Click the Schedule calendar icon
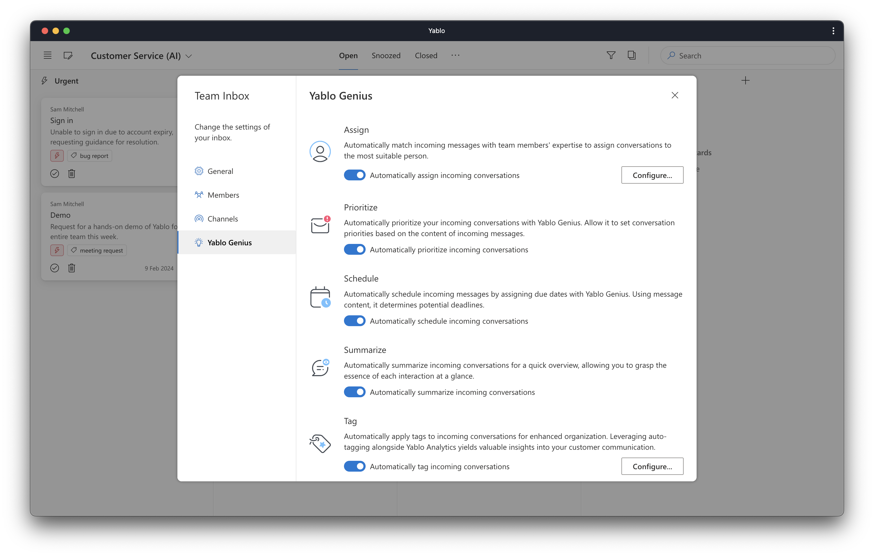 320,297
